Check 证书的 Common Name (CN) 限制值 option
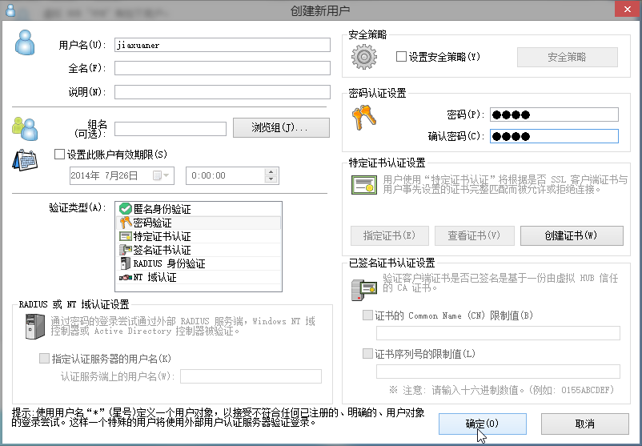Viewport: 642px width, 446px height. [368, 315]
